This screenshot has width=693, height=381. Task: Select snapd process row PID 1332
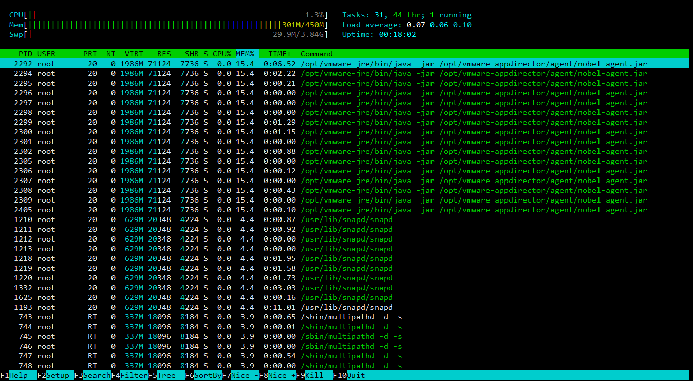coord(344,288)
